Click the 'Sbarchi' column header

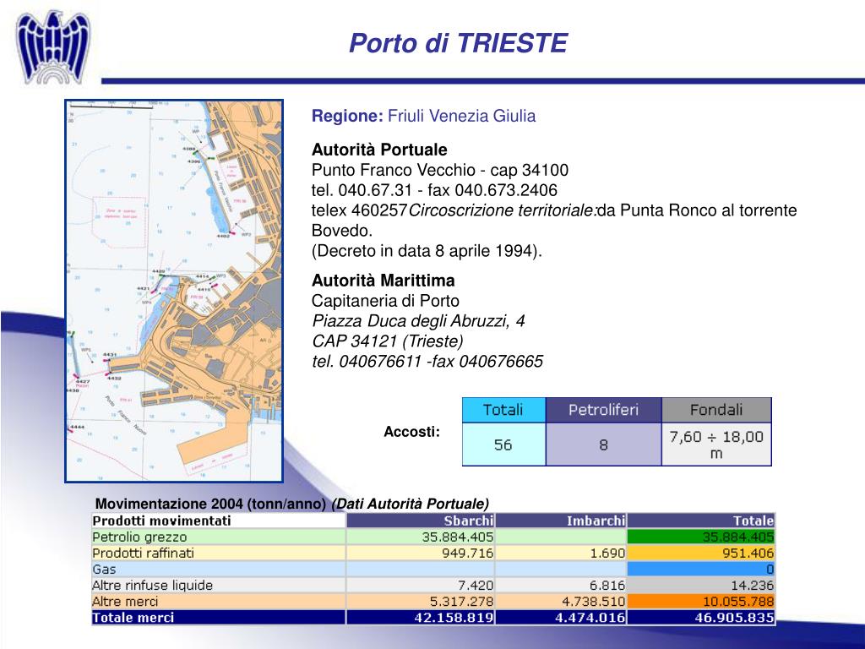[421, 521]
